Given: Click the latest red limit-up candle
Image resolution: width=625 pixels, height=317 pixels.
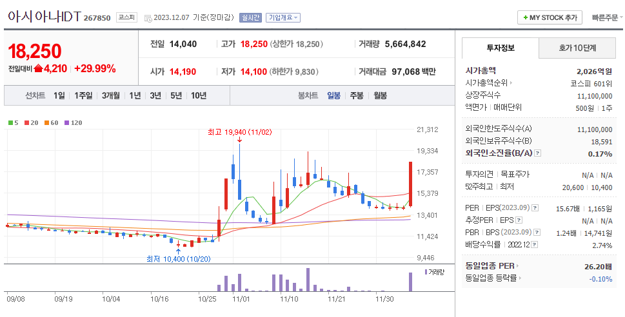Looking at the screenshot, I should (x=410, y=184).
